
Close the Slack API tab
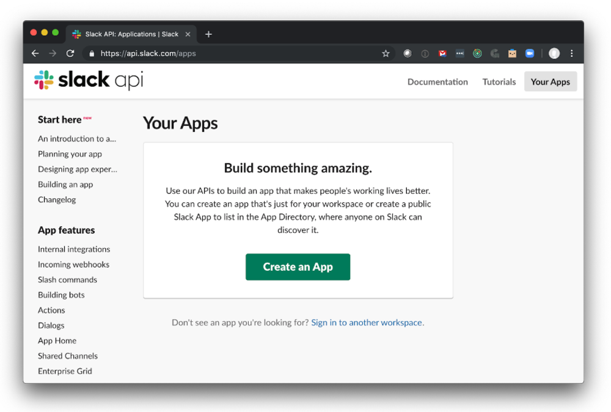click(x=188, y=34)
